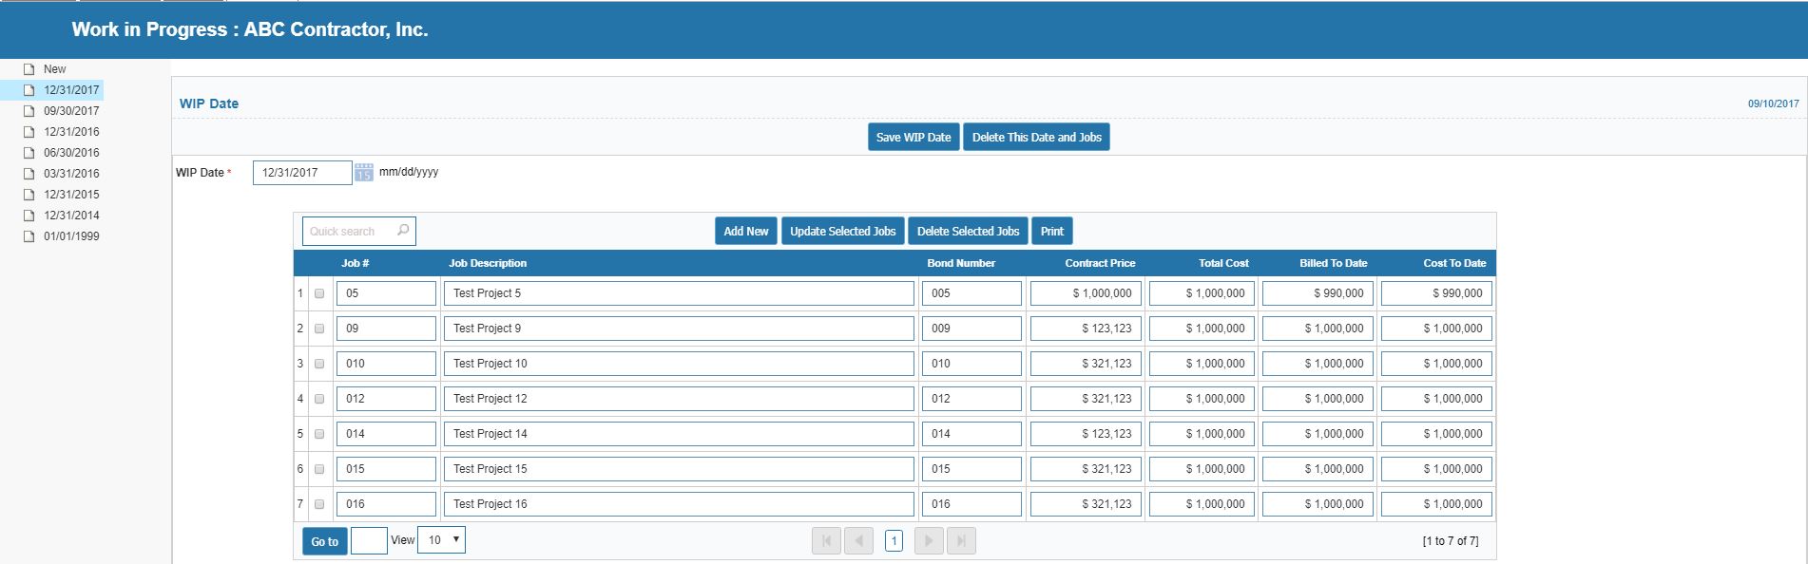Go to the previous page arrow
The width and height of the screenshot is (1808, 564).
(x=858, y=541)
